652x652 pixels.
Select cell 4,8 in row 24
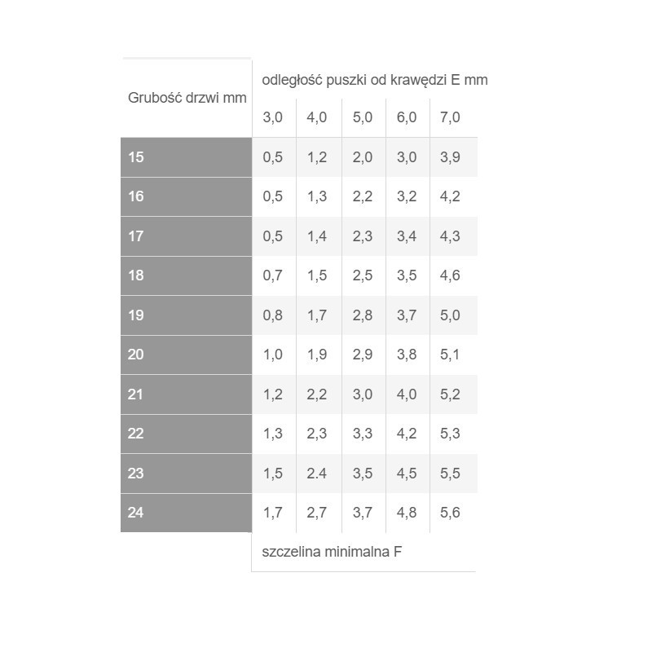(407, 513)
